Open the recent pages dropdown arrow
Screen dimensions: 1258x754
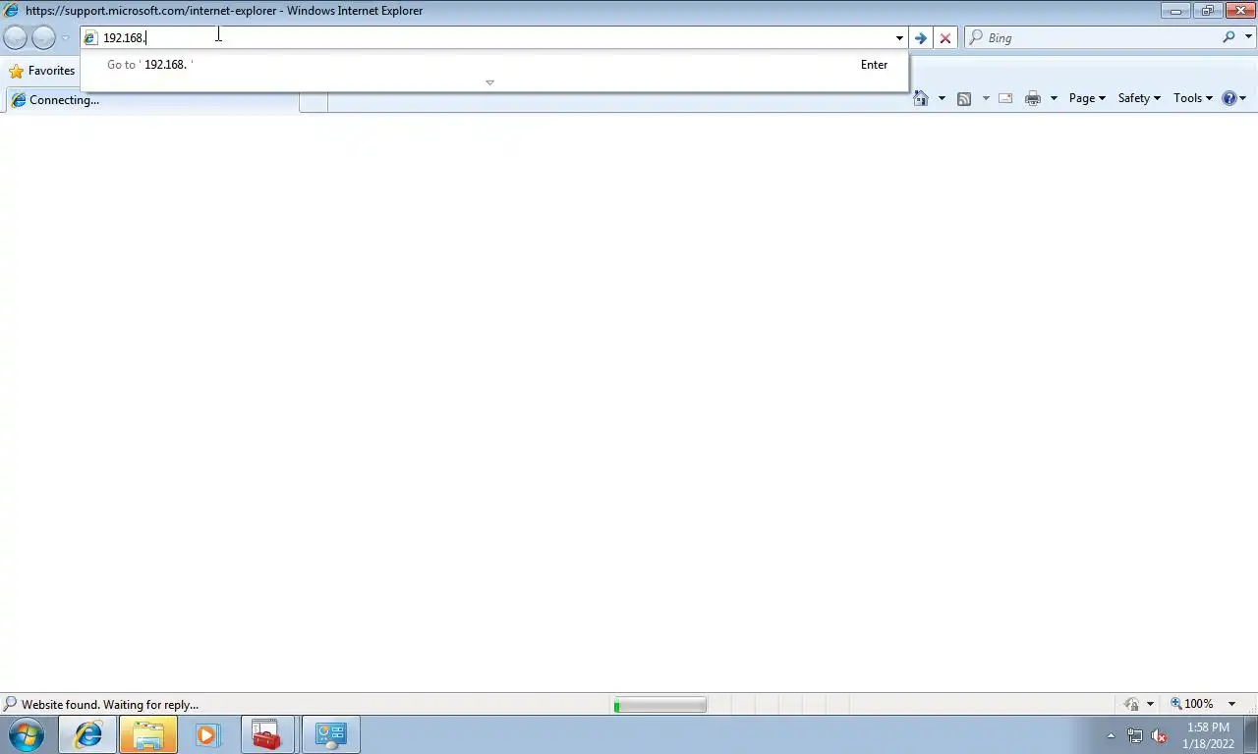coord(65,38)
